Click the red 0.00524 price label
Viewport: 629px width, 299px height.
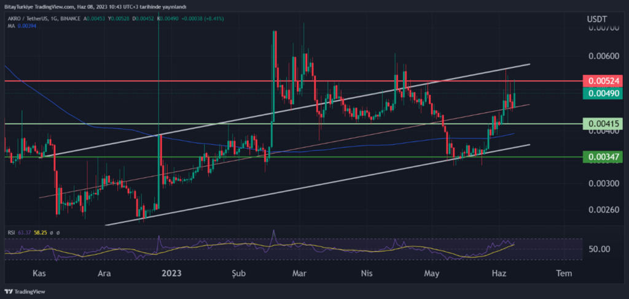604,80
